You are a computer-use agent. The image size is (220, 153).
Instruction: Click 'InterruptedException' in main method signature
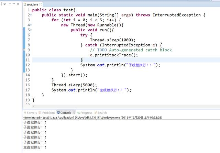(x=176, y=15)
